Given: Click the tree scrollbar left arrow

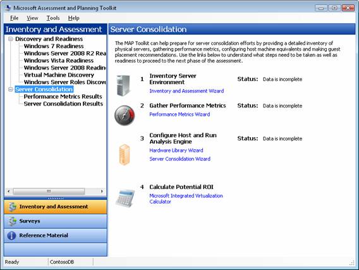Looking at the screenshot, I should coord(8,191).
